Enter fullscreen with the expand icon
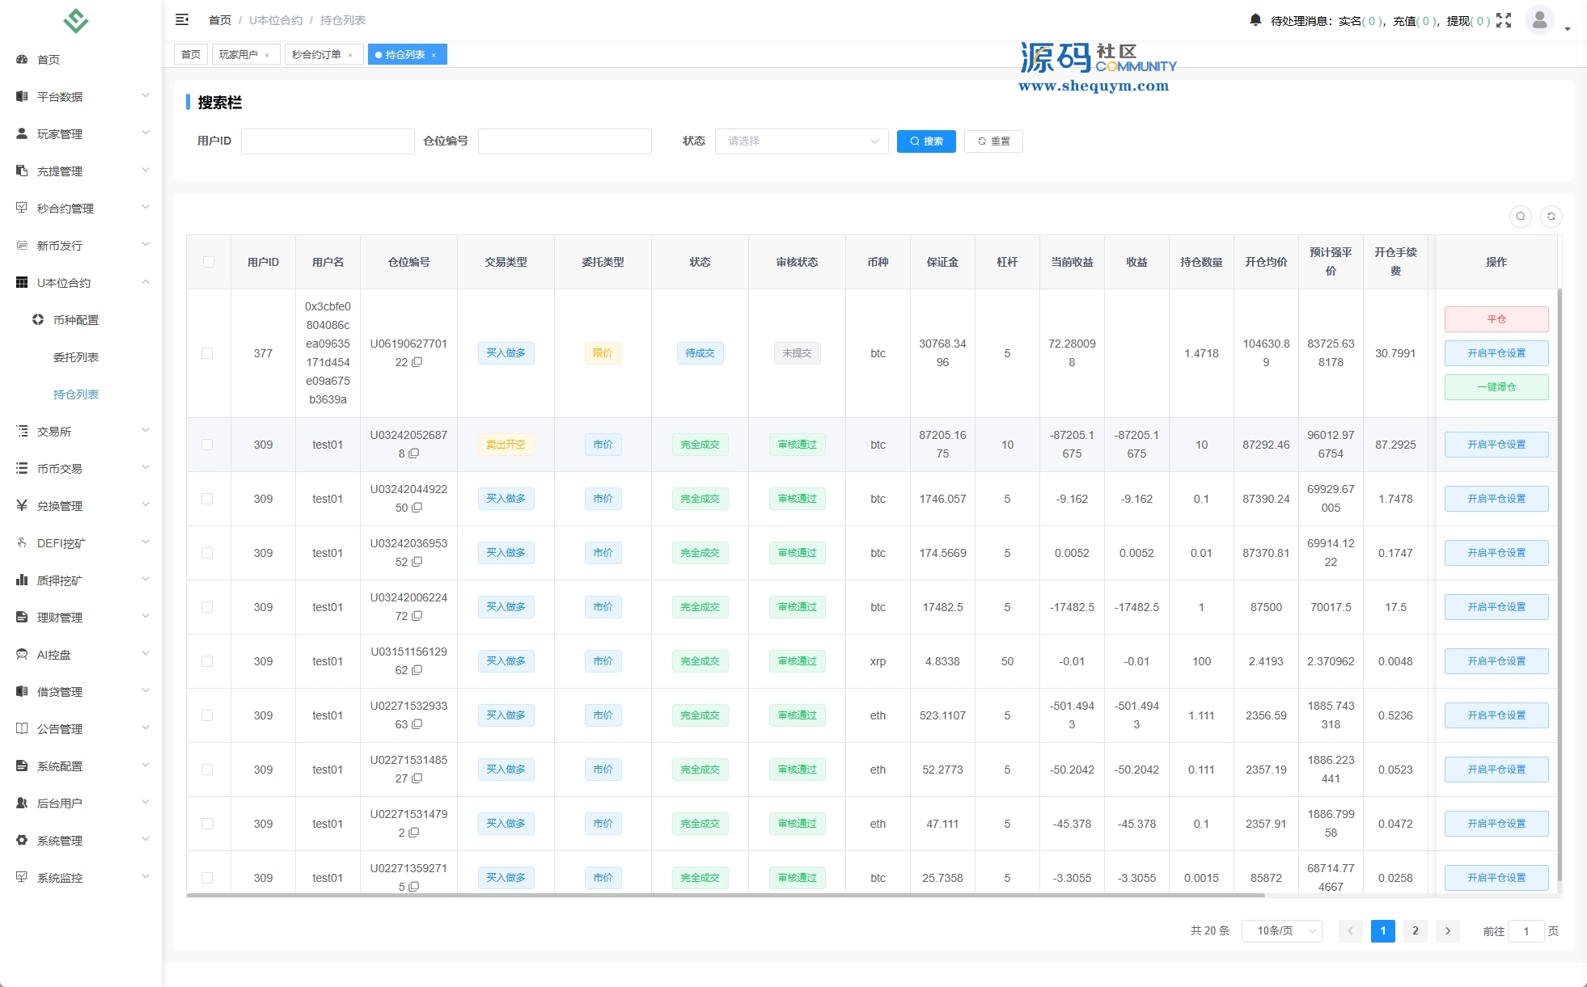 (x=1504, y=20)
